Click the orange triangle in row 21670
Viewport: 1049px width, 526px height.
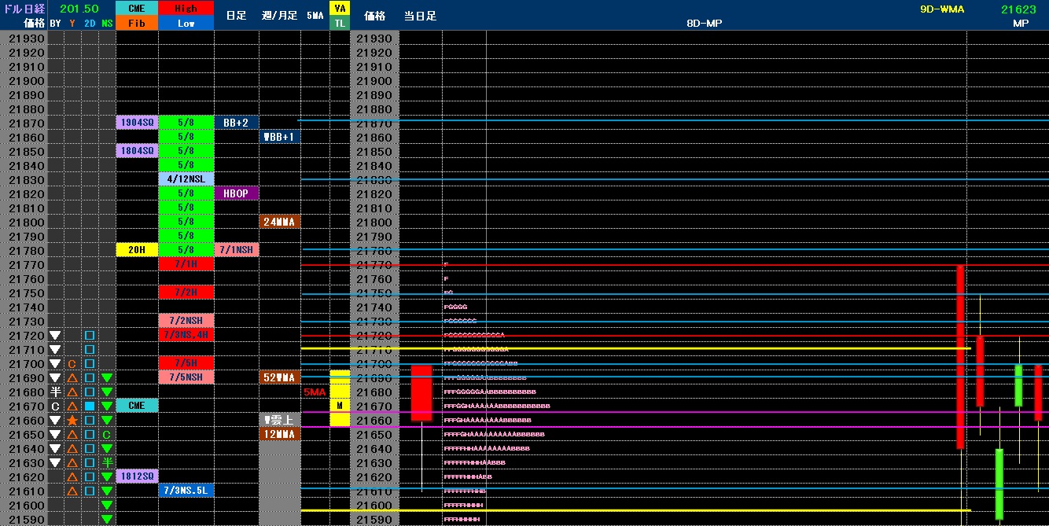(x=72, y=406)
